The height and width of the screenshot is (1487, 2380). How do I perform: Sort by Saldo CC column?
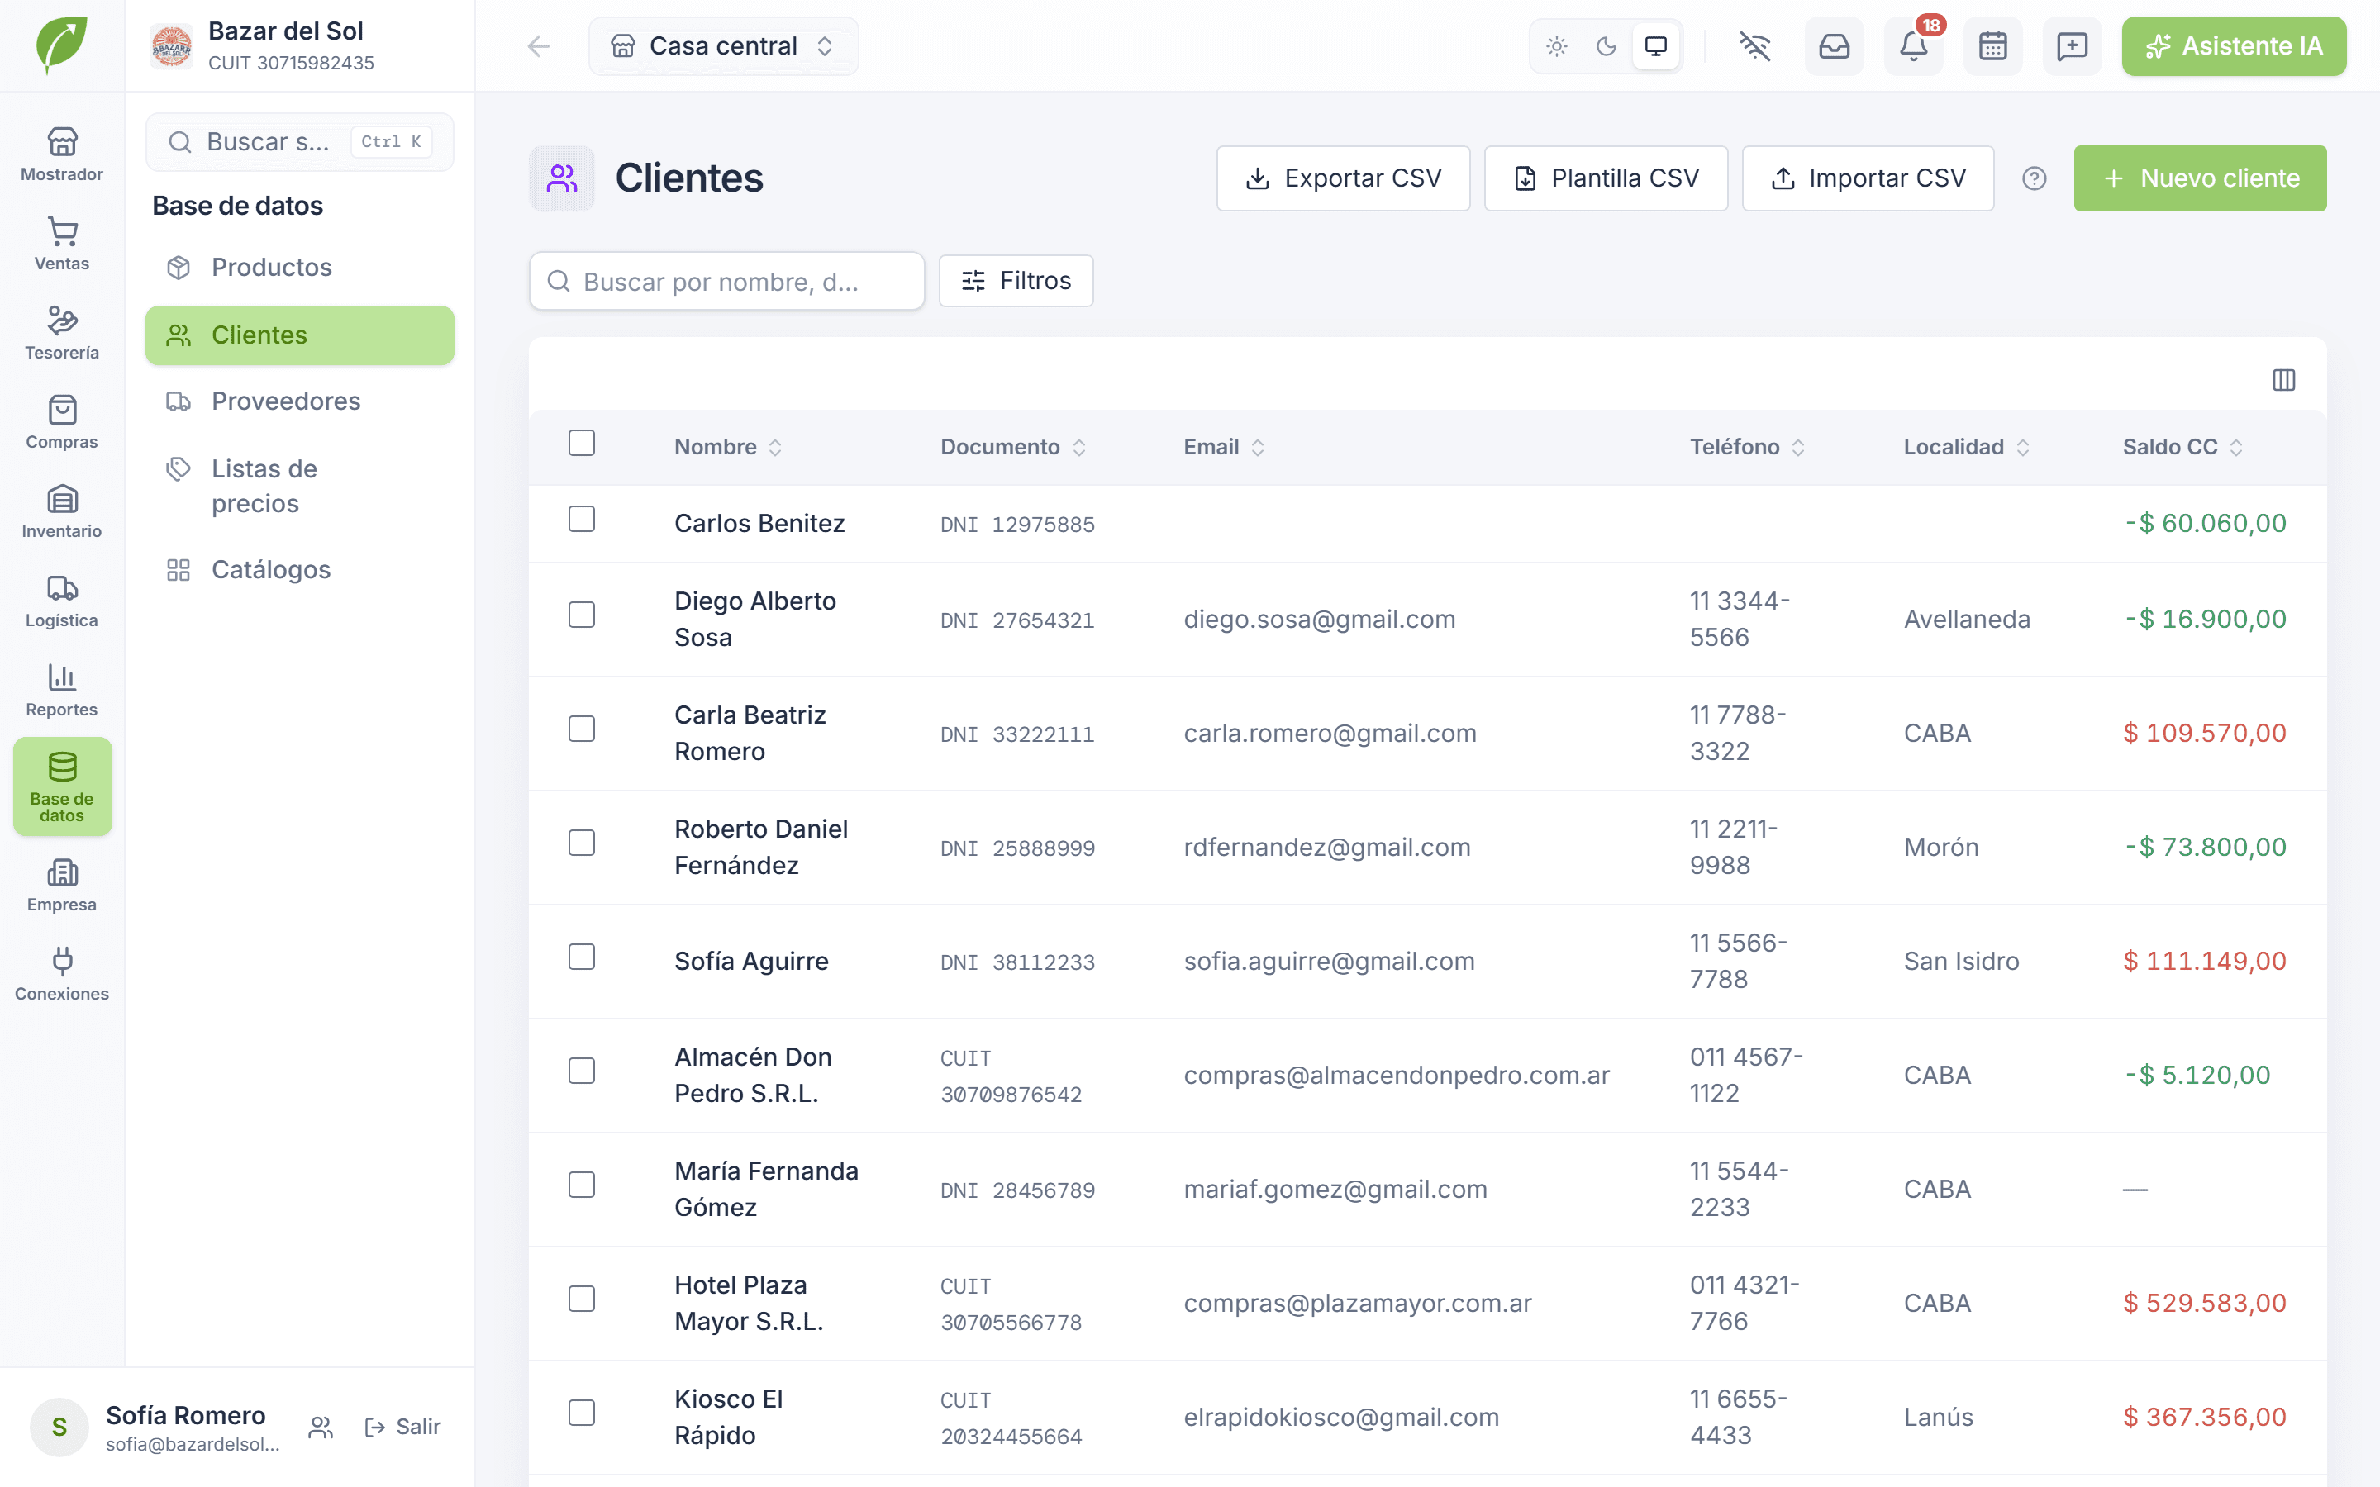coord(2182,448)
